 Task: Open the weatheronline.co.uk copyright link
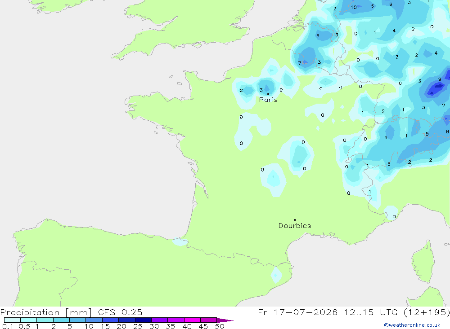412,325
